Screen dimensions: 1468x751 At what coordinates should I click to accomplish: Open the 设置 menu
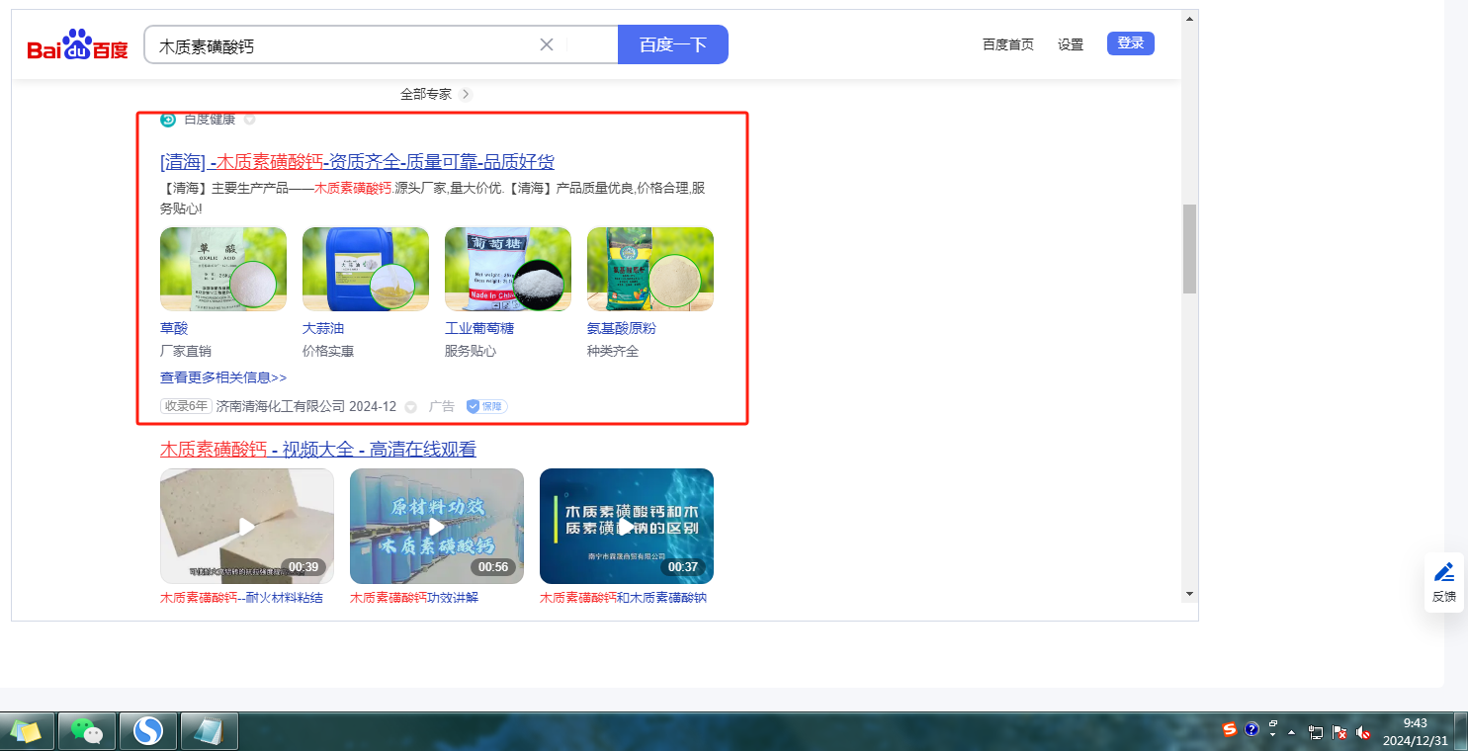coord(1071,44)
